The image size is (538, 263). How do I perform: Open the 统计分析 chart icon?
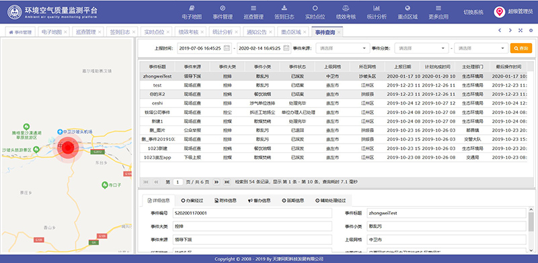point(377,8)
